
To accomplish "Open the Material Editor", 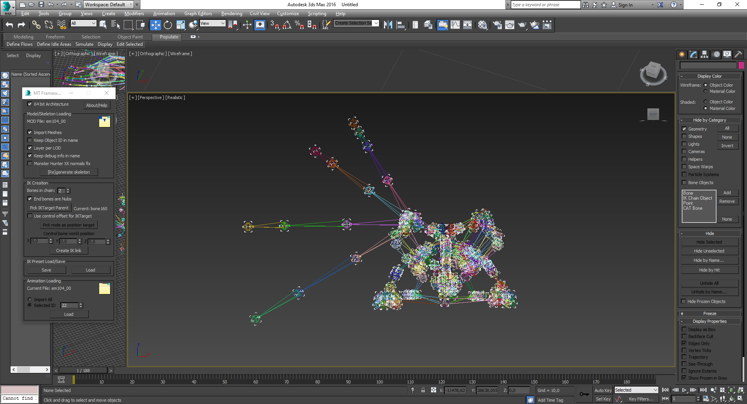I will 482,24.
